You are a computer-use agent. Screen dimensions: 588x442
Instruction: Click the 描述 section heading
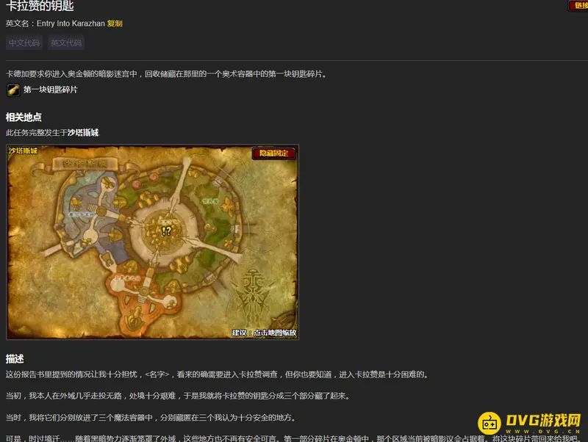(15, 359)
